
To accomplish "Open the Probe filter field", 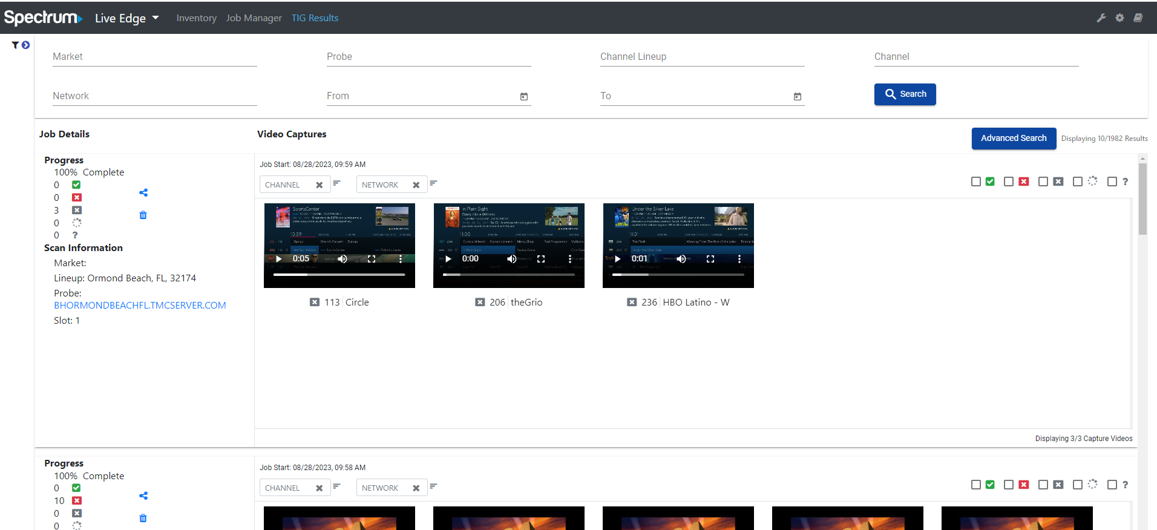I will (x=429, y=57).
